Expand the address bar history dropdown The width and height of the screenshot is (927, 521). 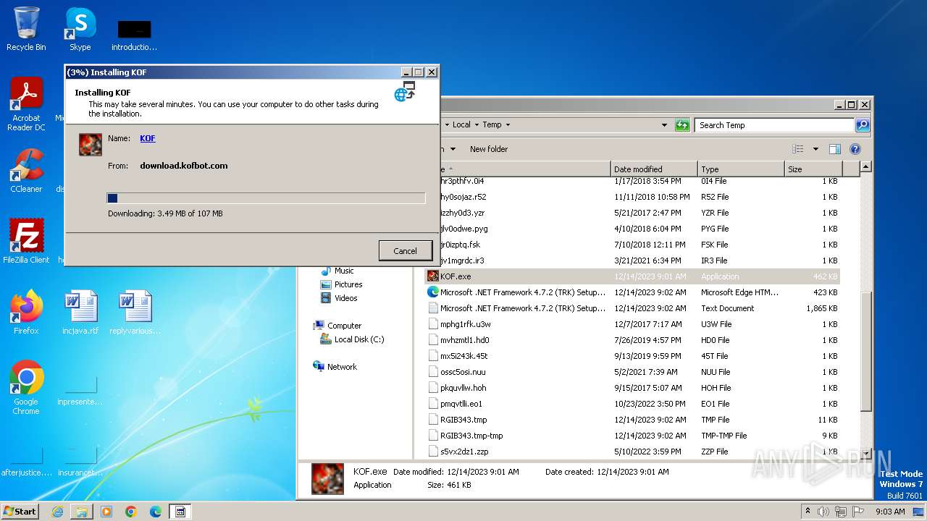click(x=664, y=125)
